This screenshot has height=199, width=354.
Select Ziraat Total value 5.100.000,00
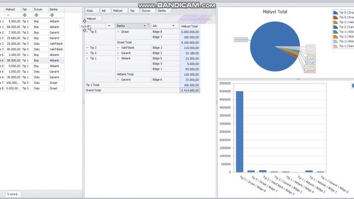pyautogui.click(x=190, y=43)
